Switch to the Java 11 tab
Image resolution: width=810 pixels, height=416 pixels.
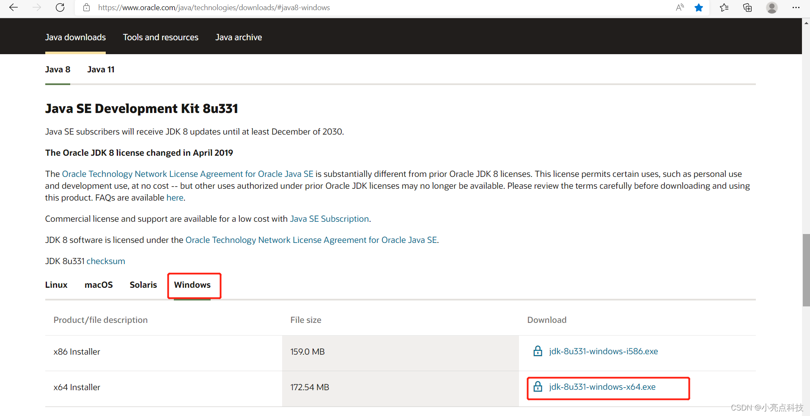101,69
